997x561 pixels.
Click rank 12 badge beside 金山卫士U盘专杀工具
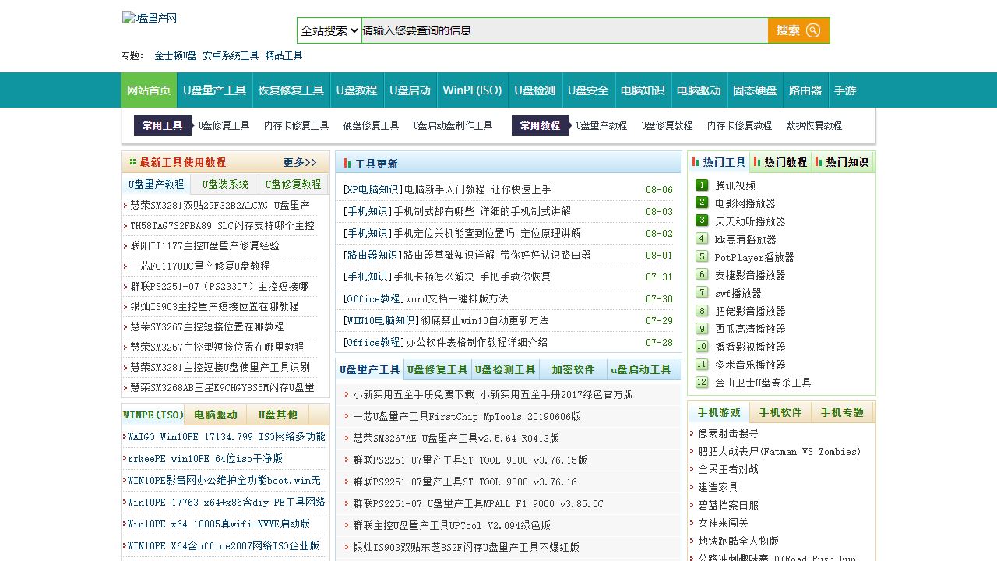click(702, 382)
